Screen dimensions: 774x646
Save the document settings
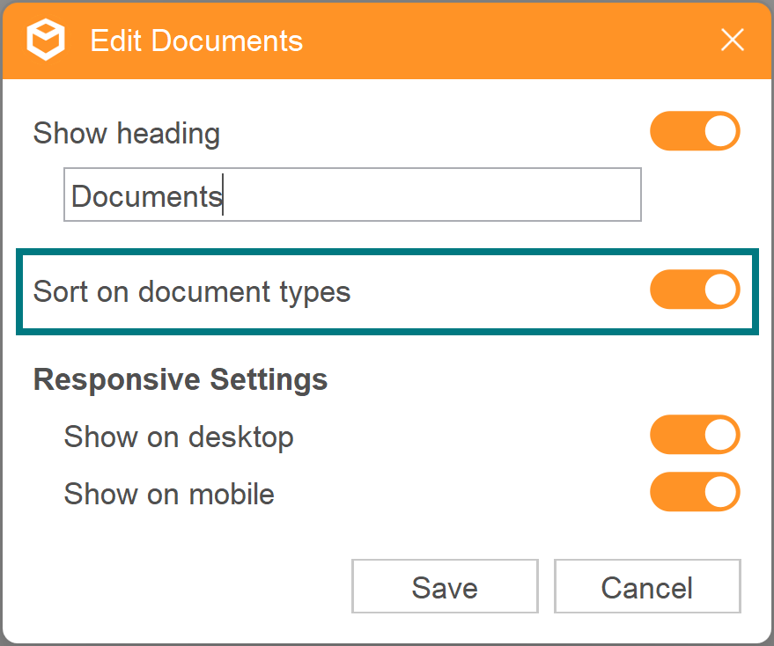(445, 587)
